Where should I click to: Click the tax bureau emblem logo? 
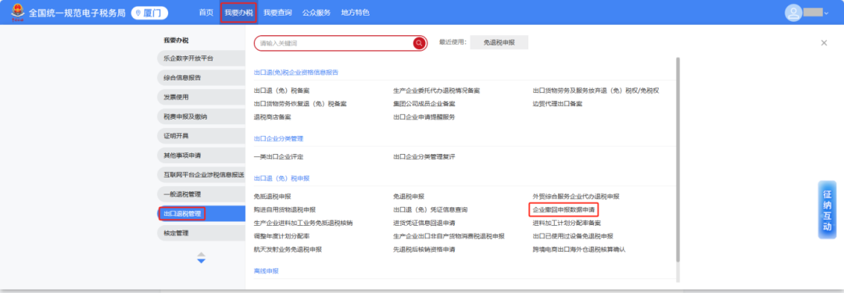pyautogui.click(x=18, y=13)
